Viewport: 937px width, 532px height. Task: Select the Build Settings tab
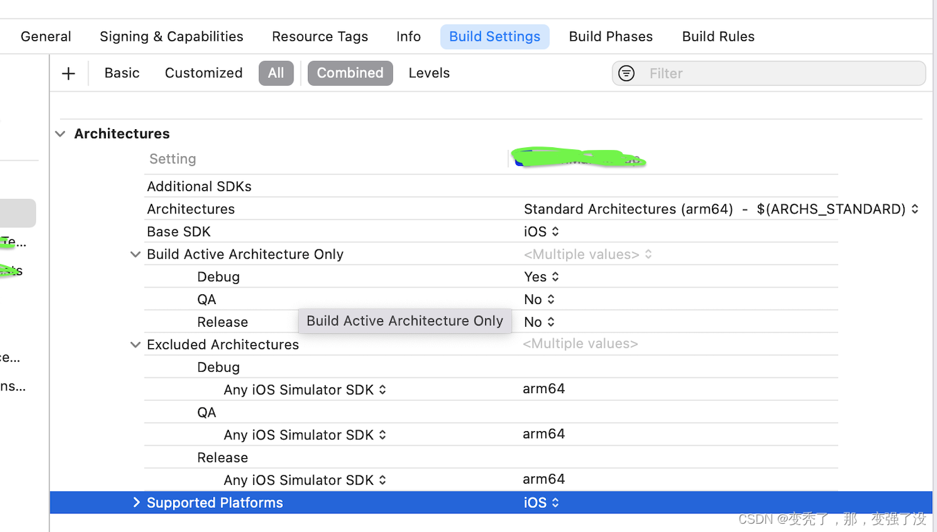tap(495, 37)
